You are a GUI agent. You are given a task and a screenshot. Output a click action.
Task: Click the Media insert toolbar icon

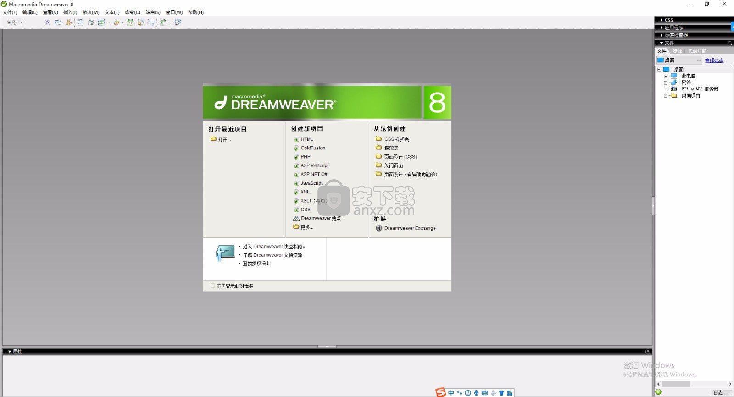(116, 22)
